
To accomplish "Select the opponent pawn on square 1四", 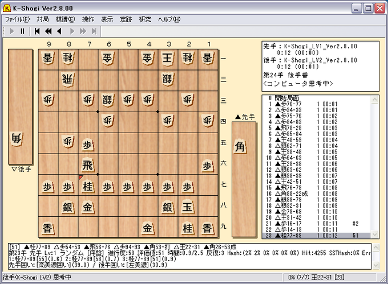I will click(x=207, y=121).
